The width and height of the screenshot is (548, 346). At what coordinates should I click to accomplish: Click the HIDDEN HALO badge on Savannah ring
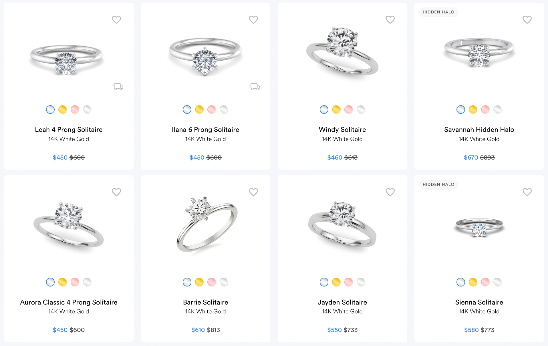(438, 12)
